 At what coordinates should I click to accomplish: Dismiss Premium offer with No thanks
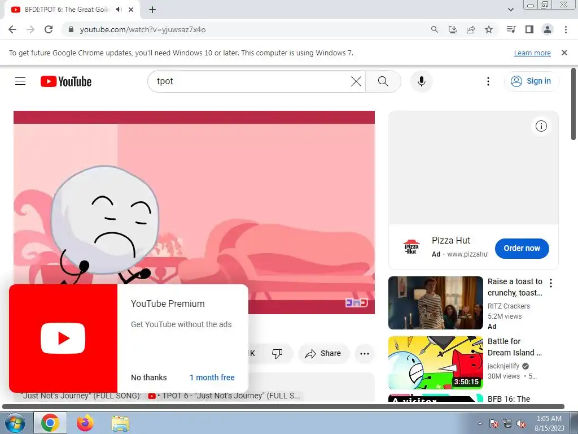148,377
